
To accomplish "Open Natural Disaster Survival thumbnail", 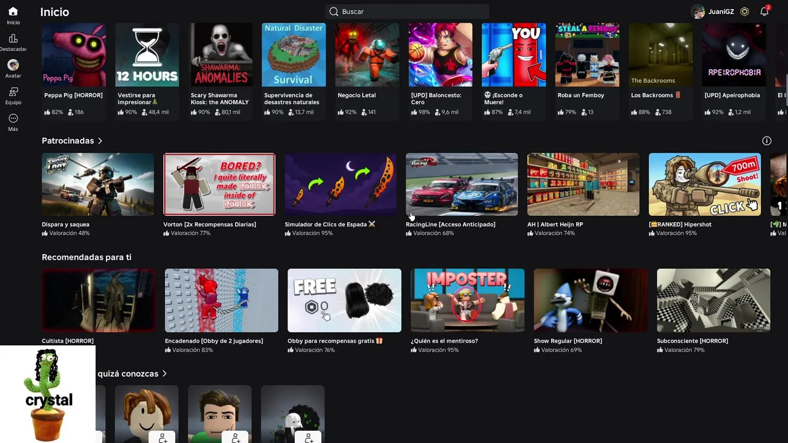I will (x=294, y=55).
